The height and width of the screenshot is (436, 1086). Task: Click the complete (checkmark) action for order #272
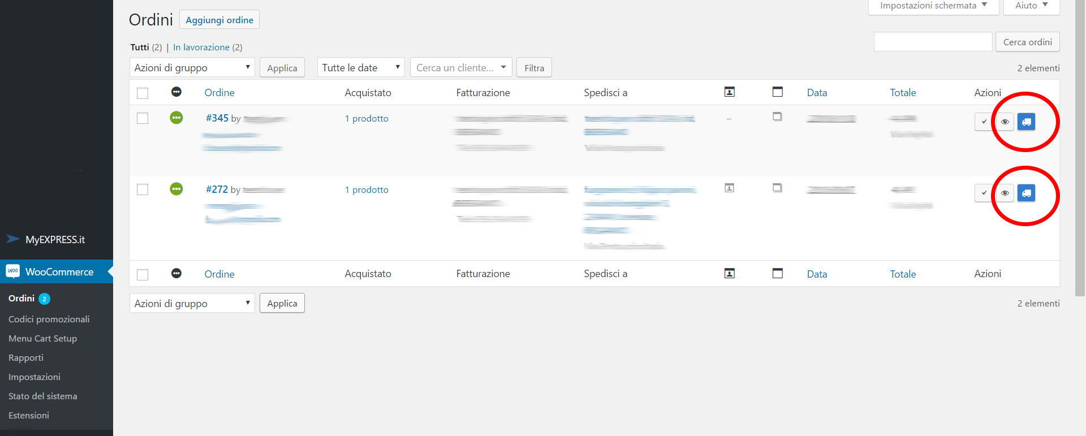[x=984, y=193]
